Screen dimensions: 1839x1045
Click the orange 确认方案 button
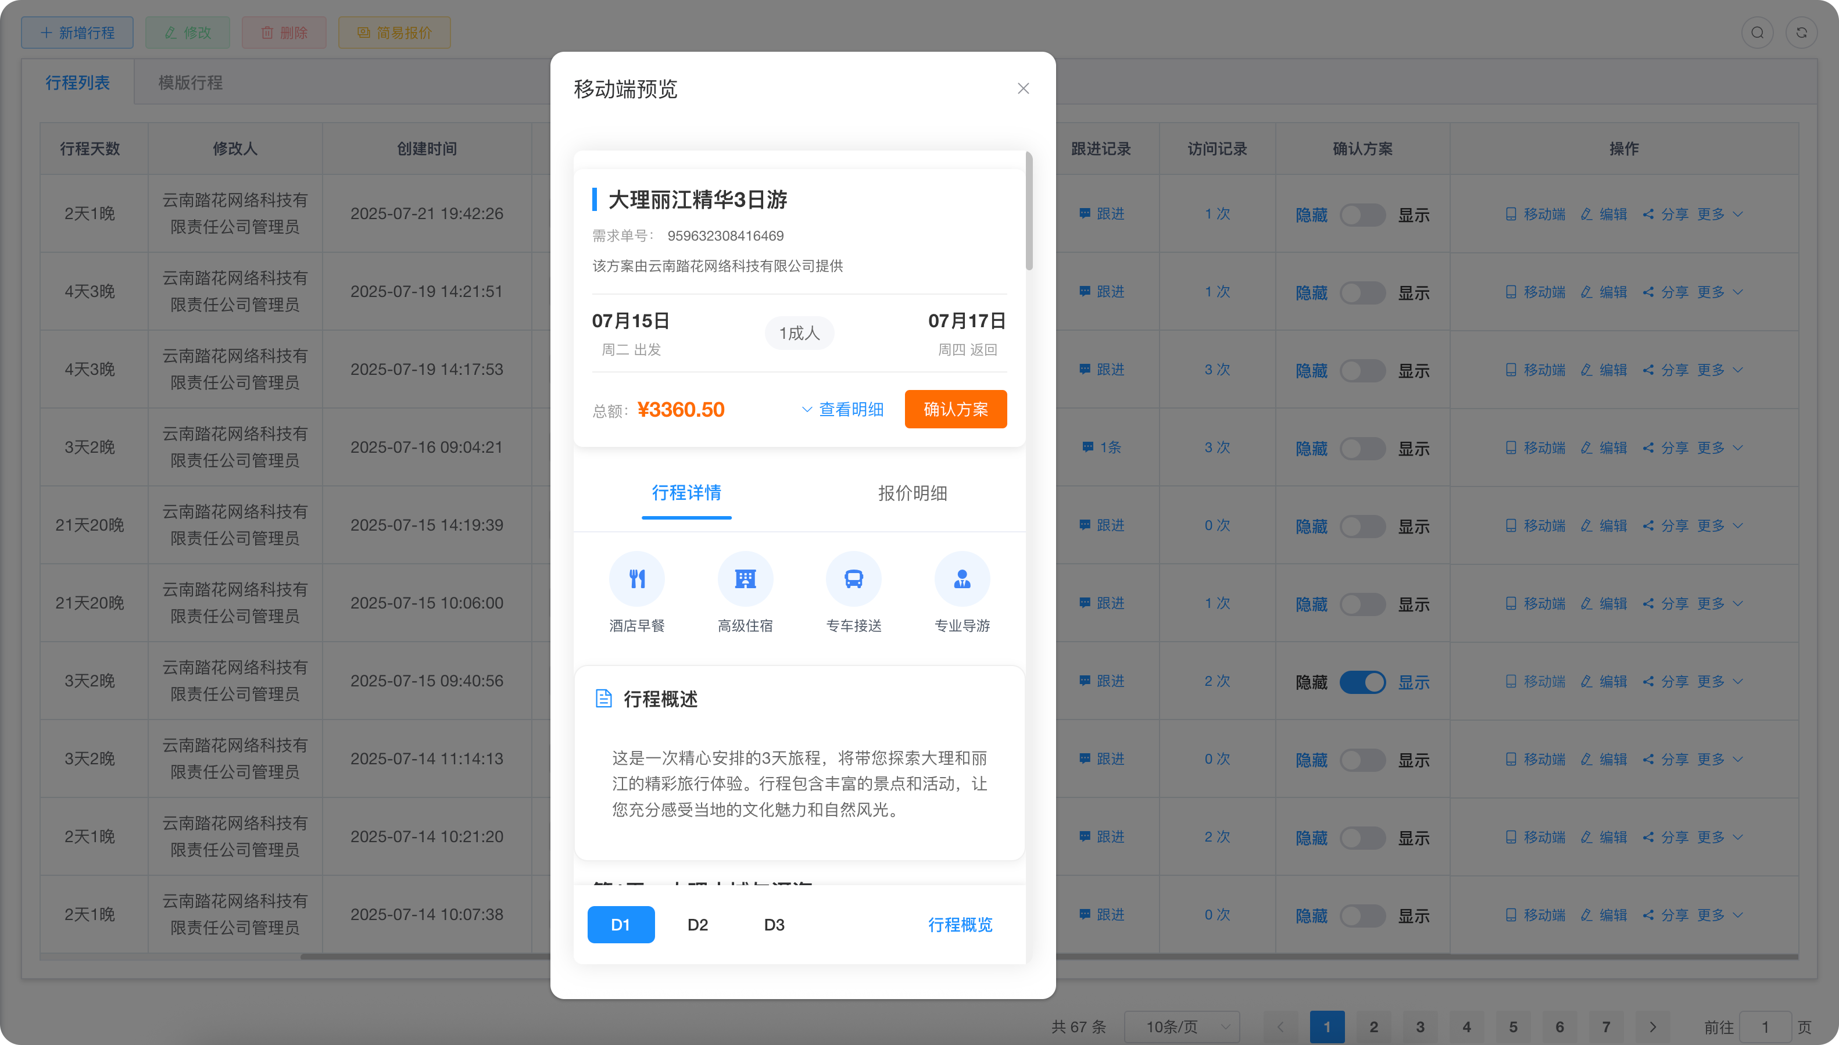[x=955, y=409]
